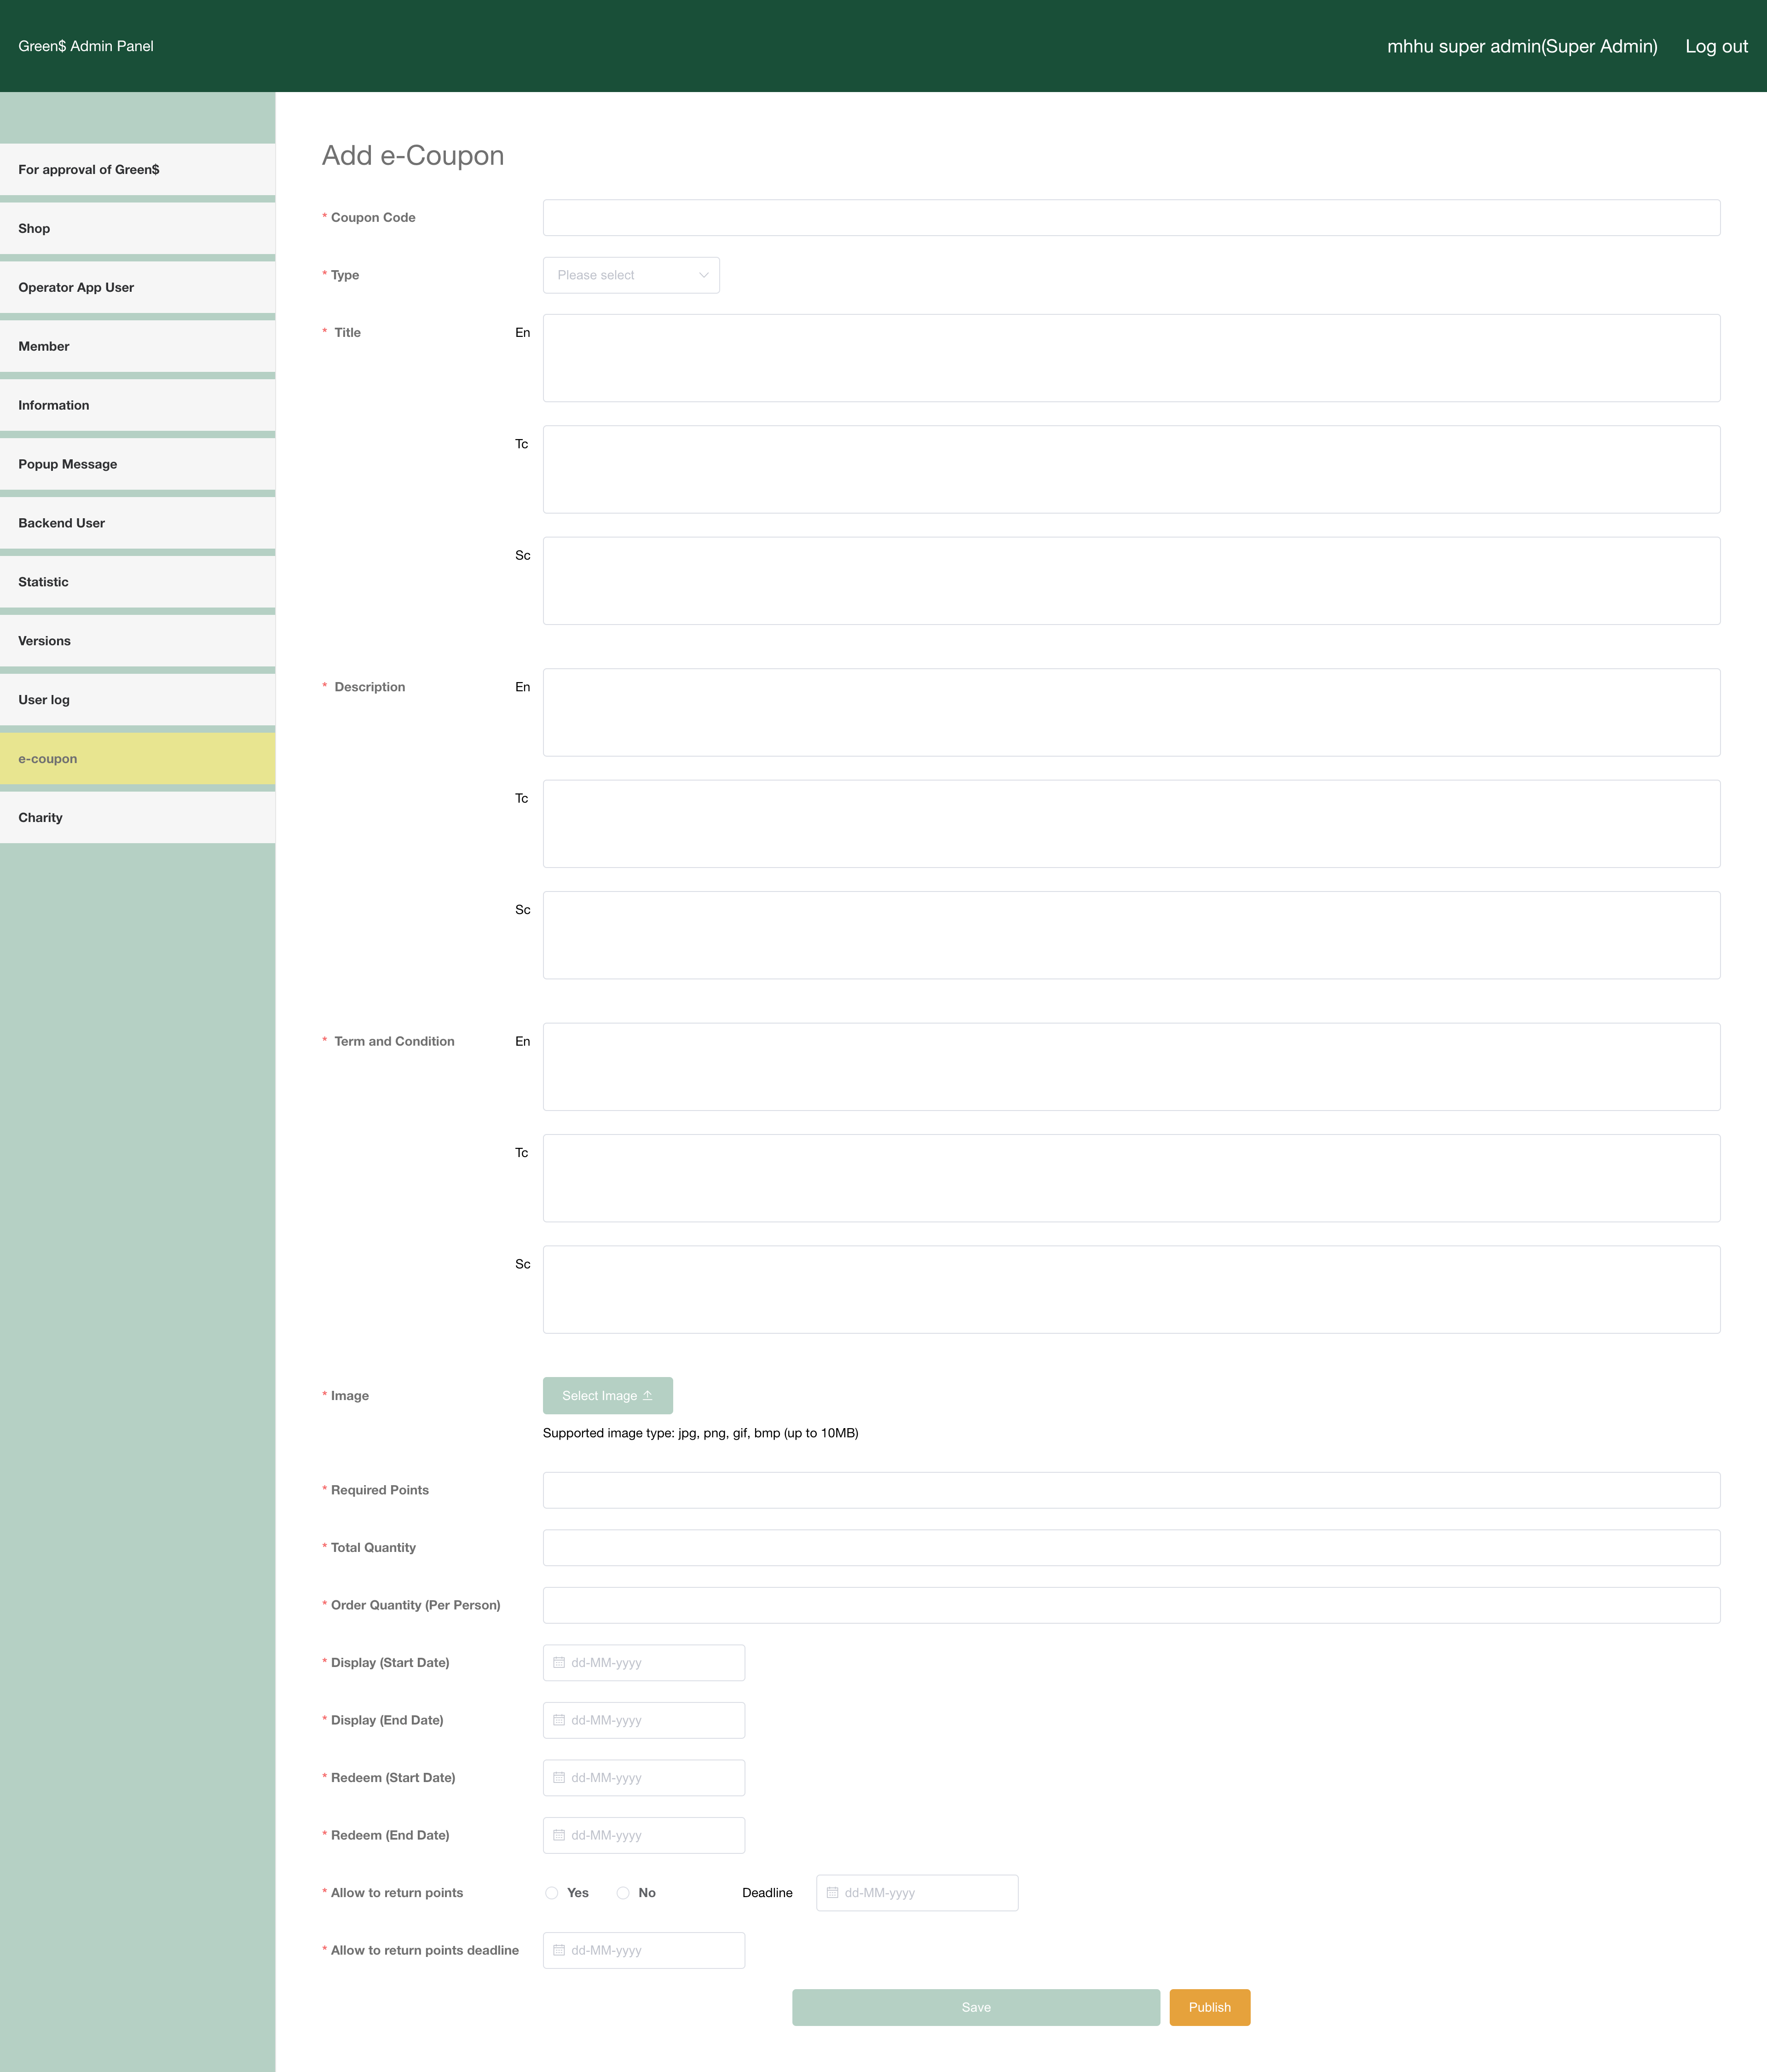The height and width of the screenshot is (2072, 1767).
Task: Click upload arrow icon on Select Image
Action: 648,1395
